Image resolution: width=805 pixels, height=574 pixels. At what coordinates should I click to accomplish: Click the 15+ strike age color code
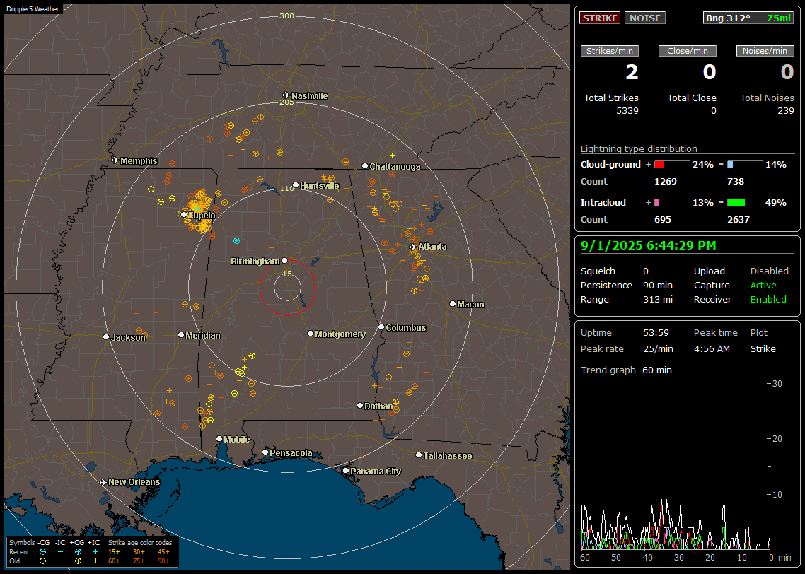[x=114, y=552]
